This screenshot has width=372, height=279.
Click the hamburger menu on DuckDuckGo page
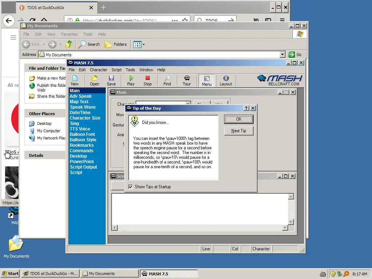tap(13, 37)
